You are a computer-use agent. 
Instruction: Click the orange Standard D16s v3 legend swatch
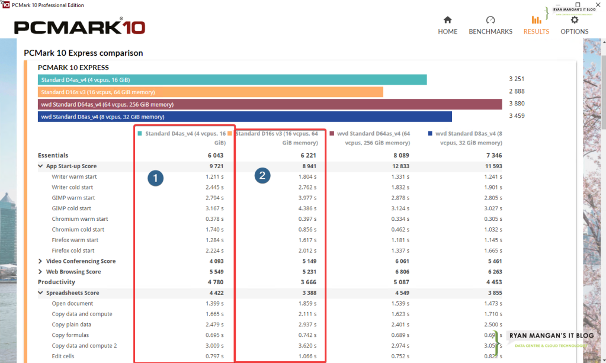click(x=230, y=134)
